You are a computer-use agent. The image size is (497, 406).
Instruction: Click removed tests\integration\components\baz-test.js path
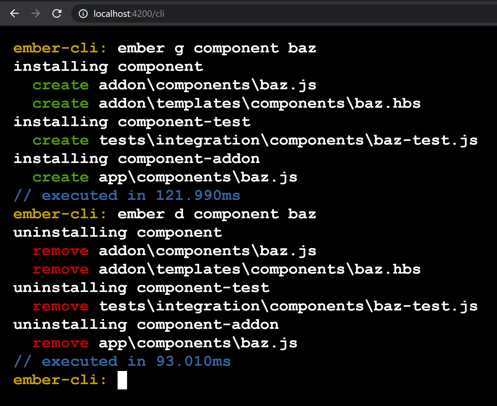288,306
